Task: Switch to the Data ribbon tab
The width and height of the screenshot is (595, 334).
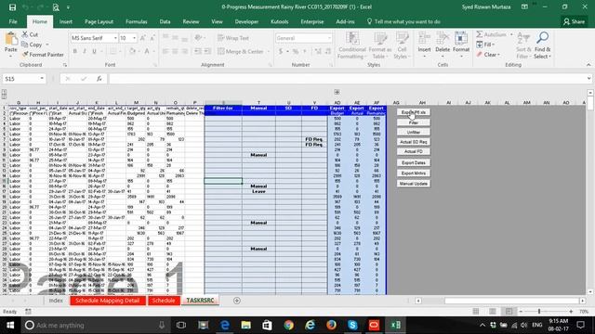Action: 165,21
